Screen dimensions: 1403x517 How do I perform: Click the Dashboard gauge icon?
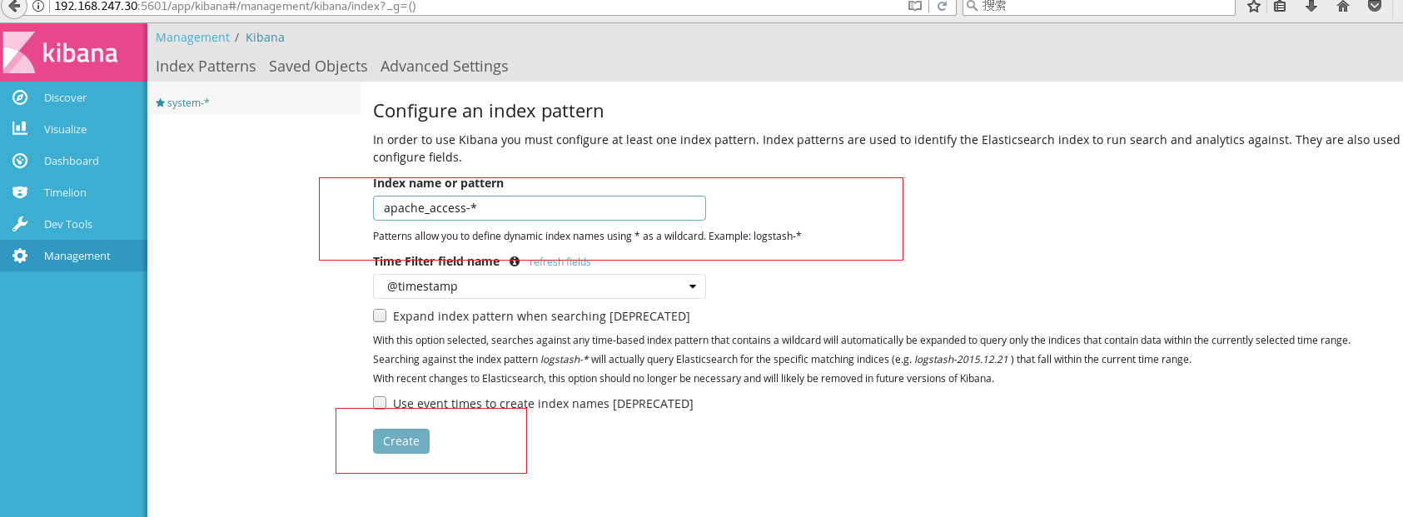coord(20,161)
